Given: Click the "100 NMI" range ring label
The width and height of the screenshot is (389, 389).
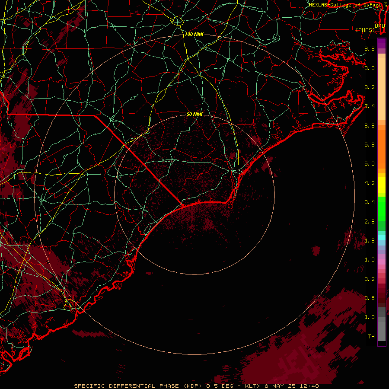Looking at the screenshot, I should coord(194,34).
